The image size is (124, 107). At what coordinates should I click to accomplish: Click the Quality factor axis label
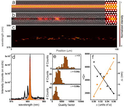(x=66, y=105)
